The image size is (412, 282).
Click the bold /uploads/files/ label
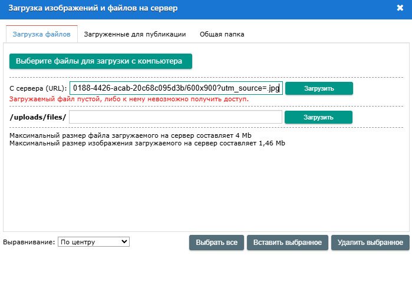tap(38, 117)
